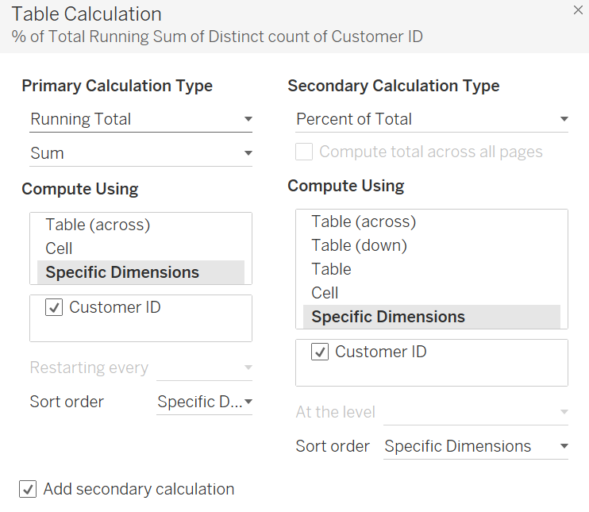Image resolution: width=589 pixels, height=512 pixels.
Task: Select Specific Dimensions in primary Compute Using
Action: [x=122, y=272]
